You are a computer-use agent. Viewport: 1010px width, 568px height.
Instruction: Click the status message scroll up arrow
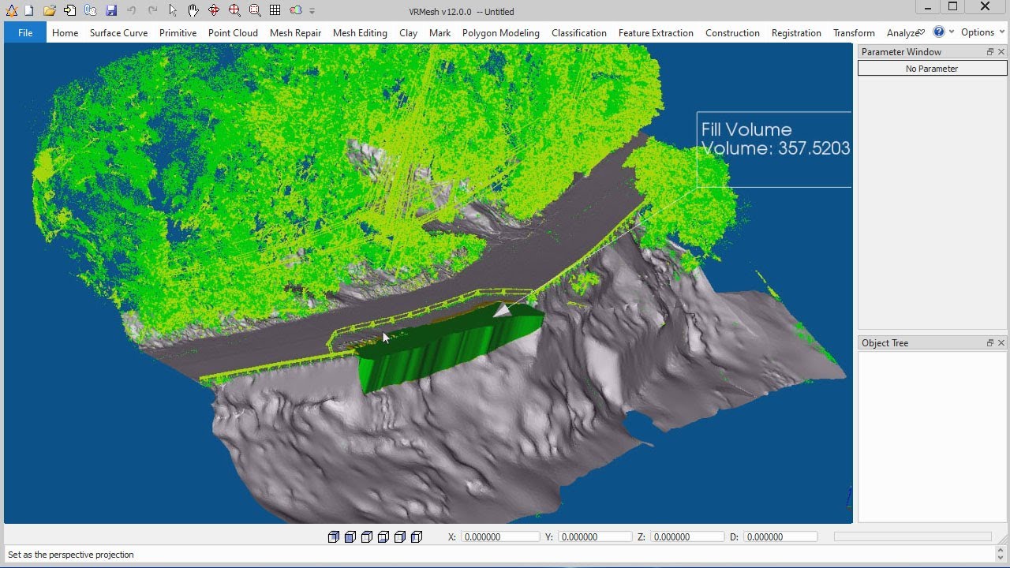click(1001, 550)
